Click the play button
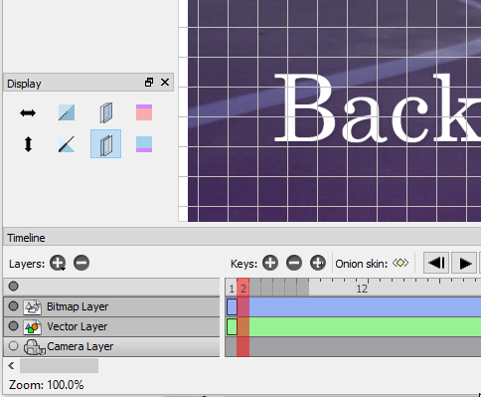 (x=465, y=264)
